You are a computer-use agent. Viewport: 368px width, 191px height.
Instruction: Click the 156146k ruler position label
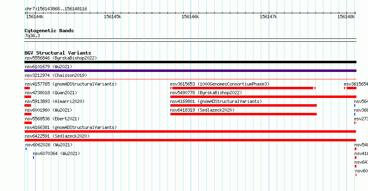tap(190, 17)
